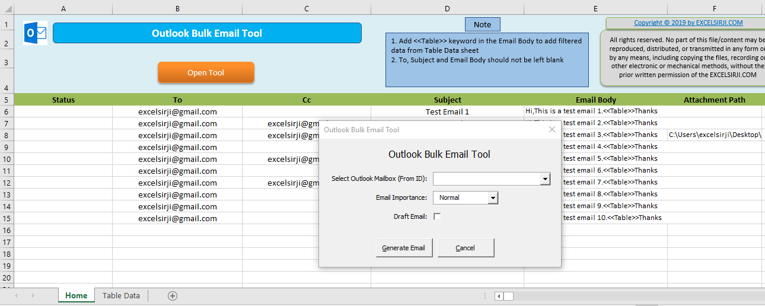Select column B header

click(177, 8)
